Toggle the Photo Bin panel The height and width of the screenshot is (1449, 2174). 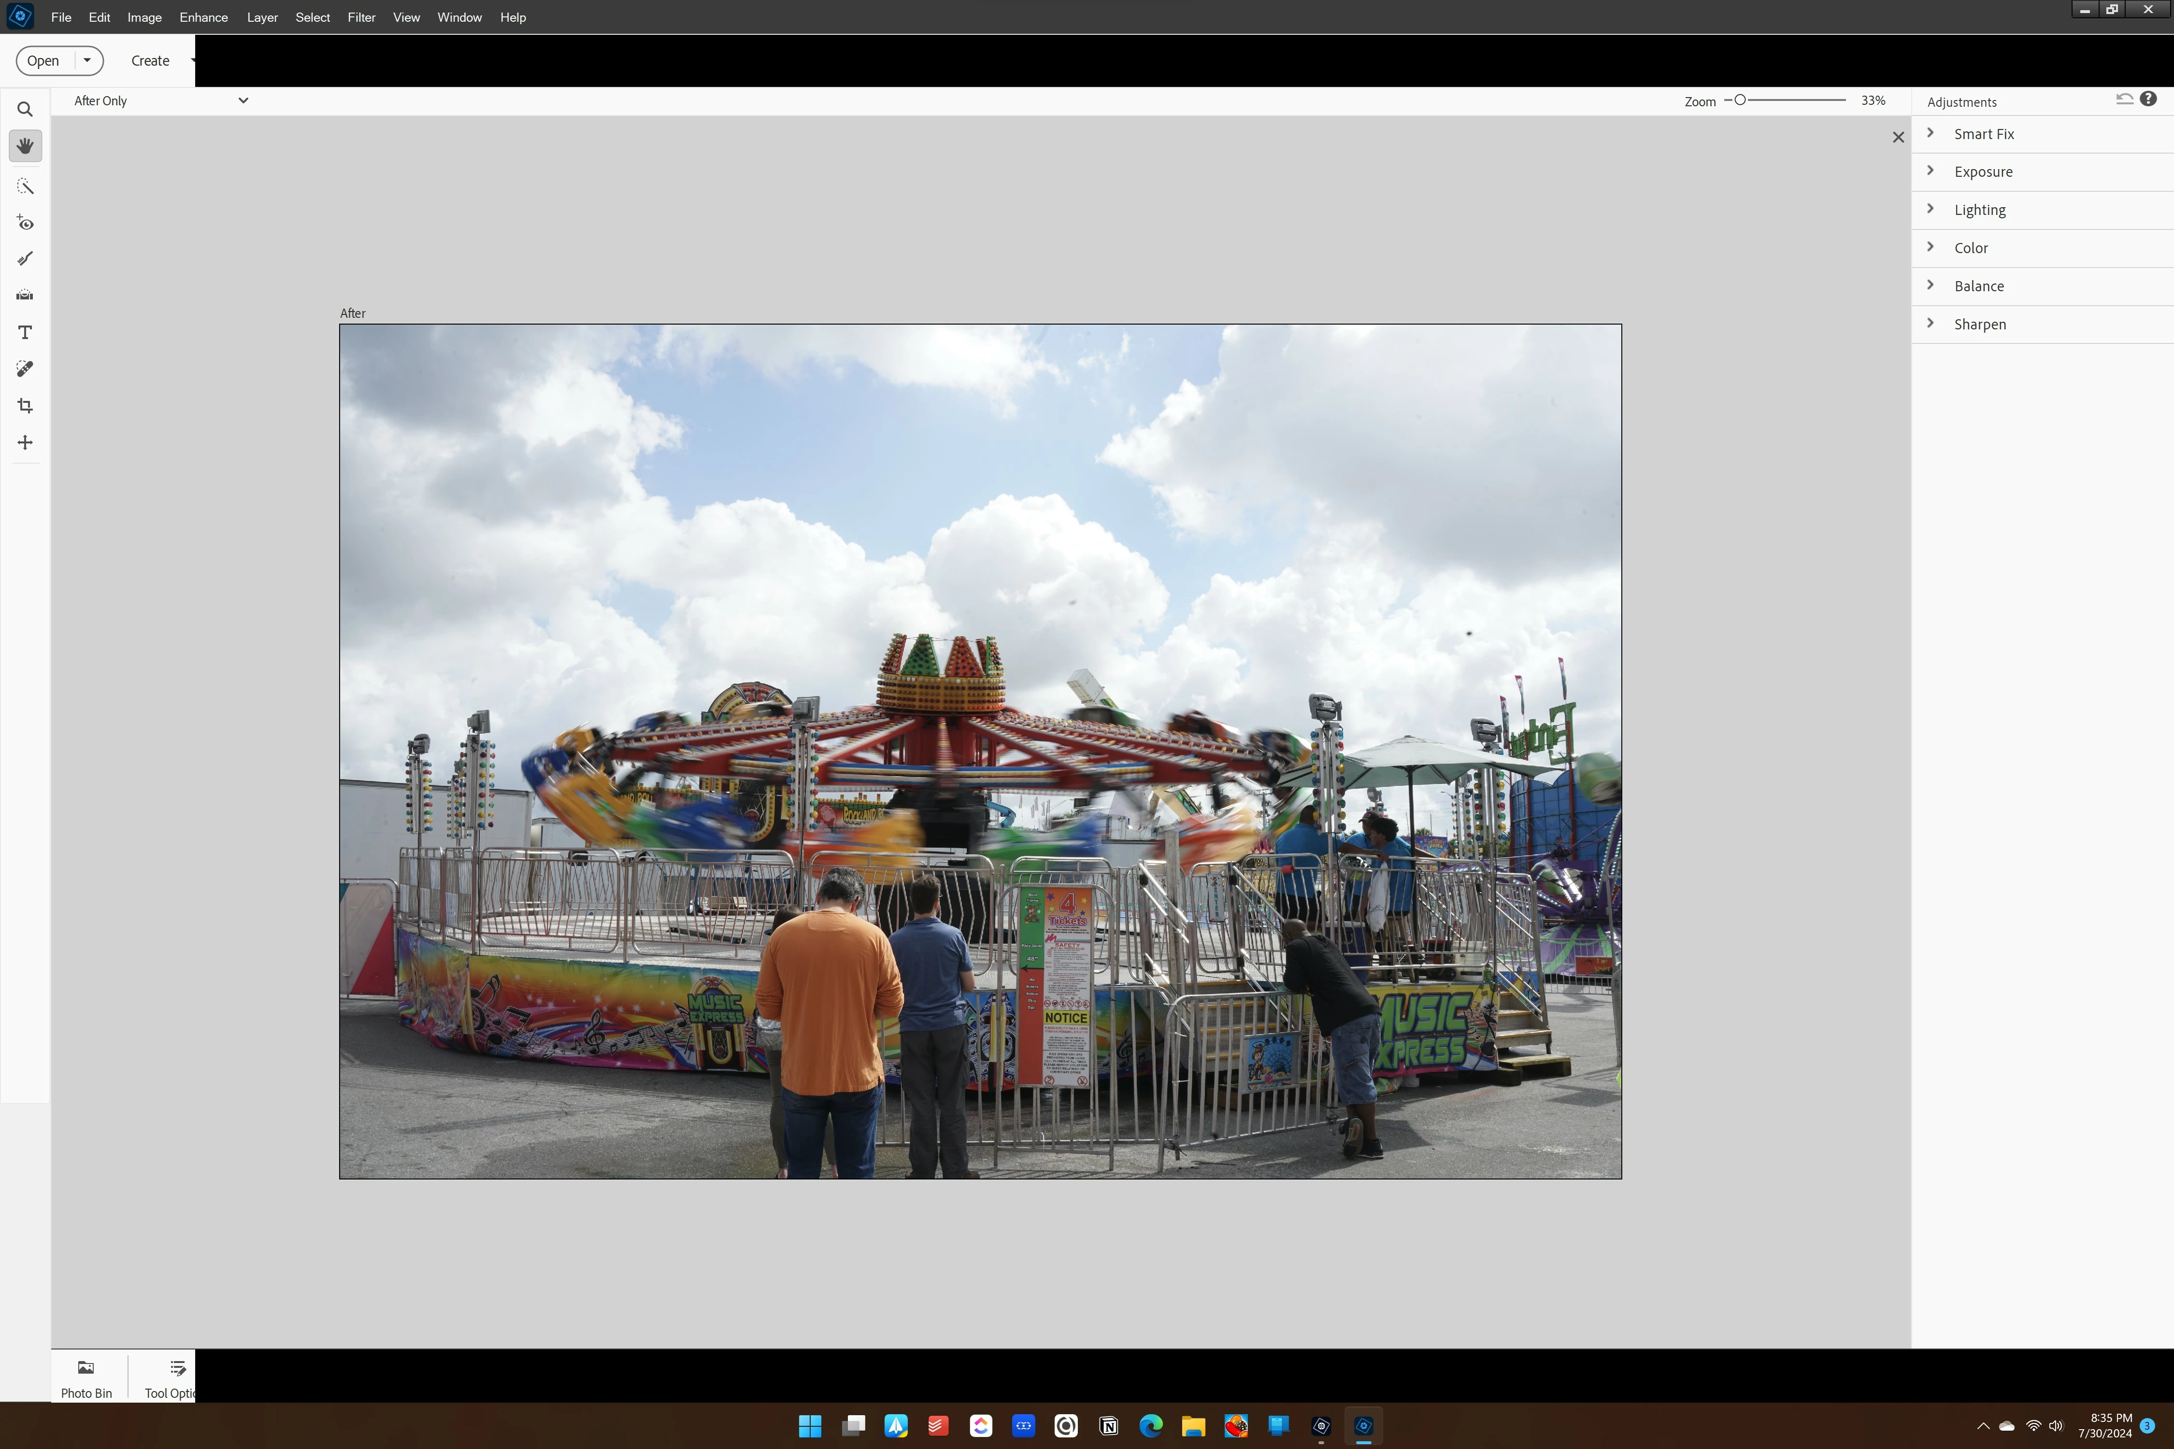[x=86, y=1376]
